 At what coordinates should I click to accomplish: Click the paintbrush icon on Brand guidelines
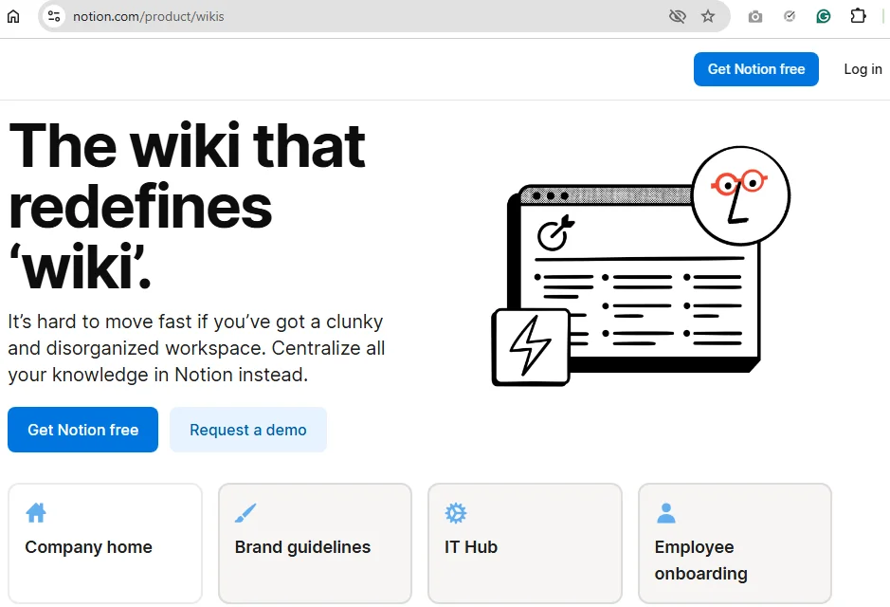click(x=245, y=513)
